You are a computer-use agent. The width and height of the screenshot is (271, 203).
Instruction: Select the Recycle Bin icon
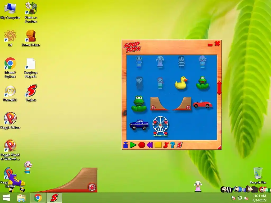pos(258,176)
